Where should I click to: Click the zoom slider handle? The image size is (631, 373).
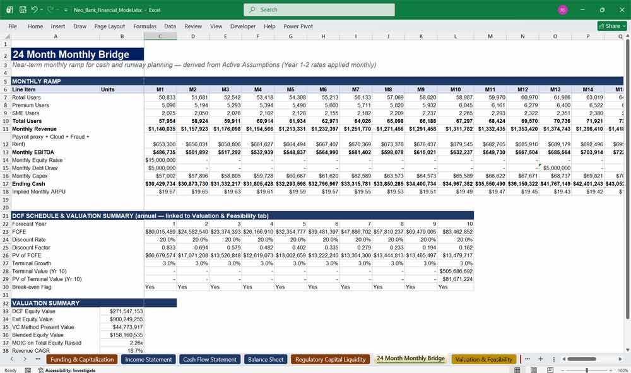[x=587, y=370]
